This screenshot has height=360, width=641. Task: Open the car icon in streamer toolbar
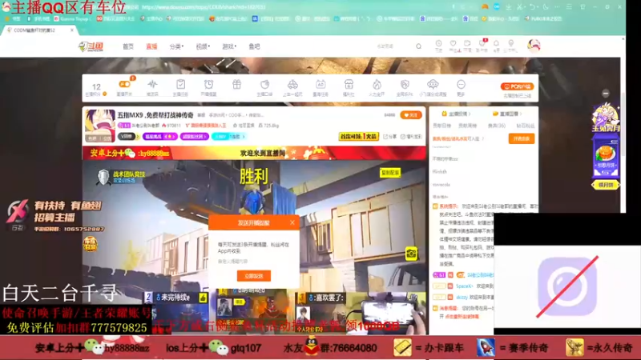pos(292,85)
